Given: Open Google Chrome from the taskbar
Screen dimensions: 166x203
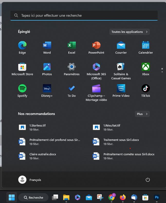Looking at the screenshot, I should point(112,197).
